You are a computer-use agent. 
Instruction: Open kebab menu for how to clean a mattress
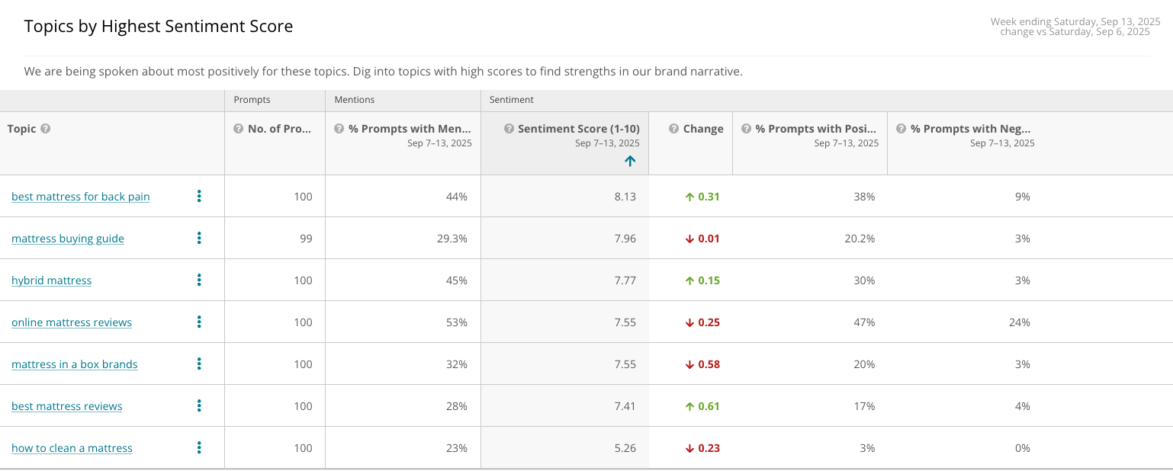tap(199, 448)
